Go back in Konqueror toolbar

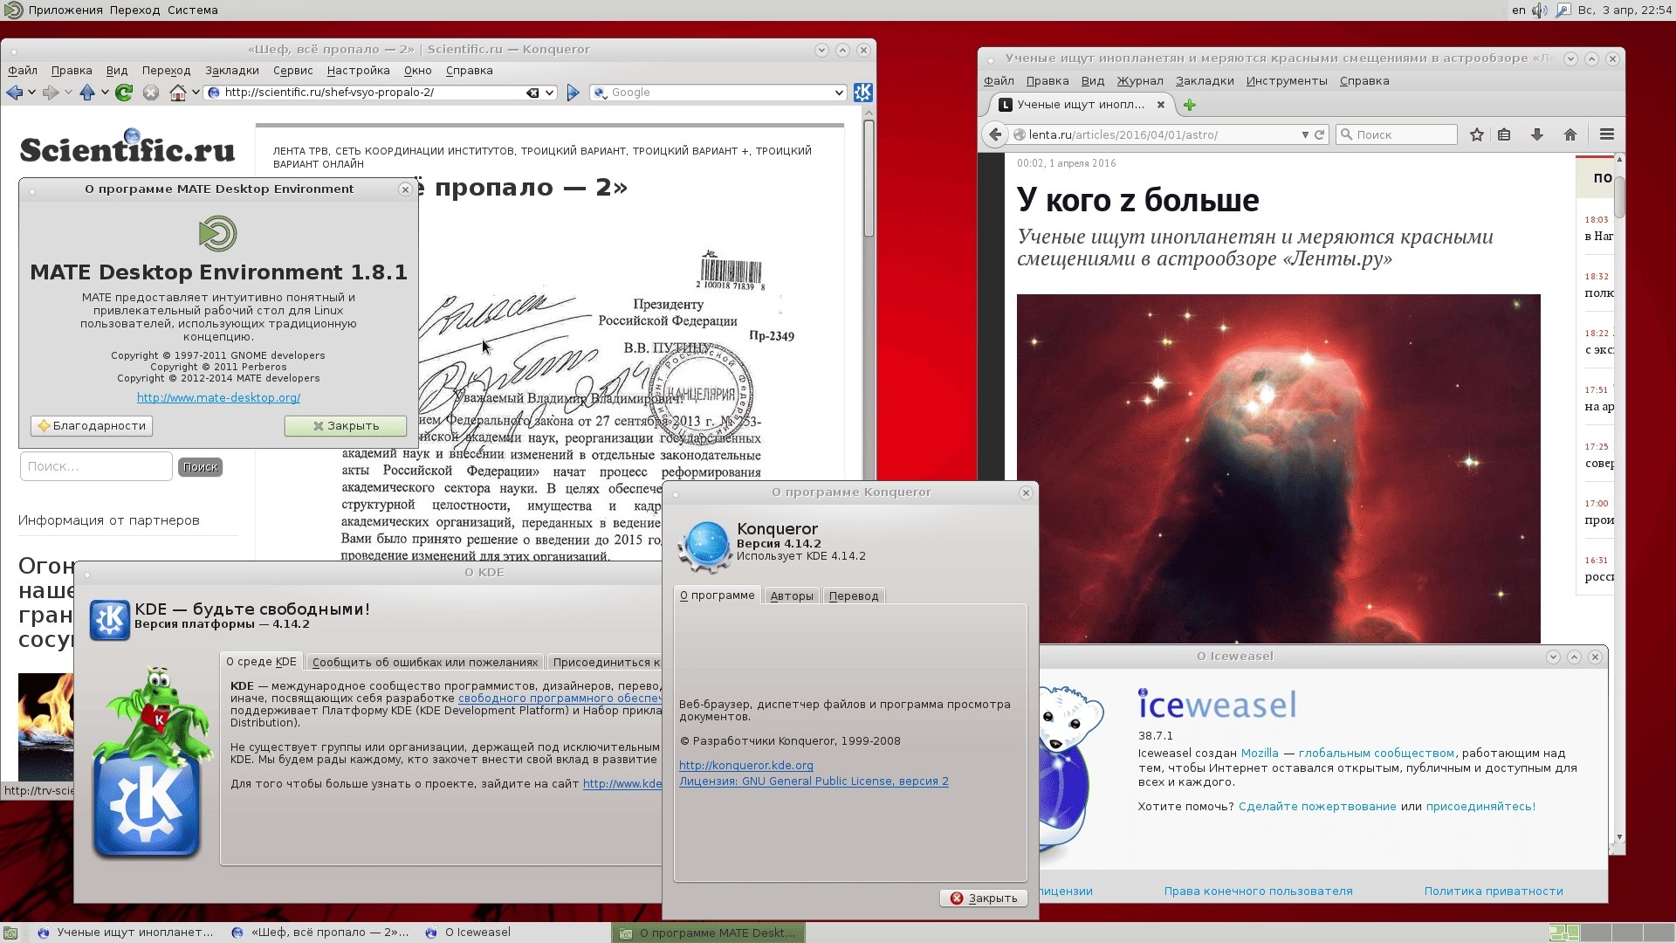point(14,93)
